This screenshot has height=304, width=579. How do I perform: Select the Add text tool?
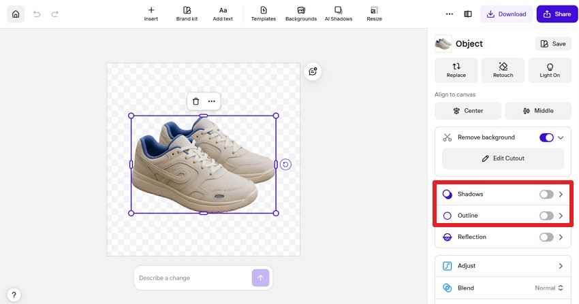point(223,14)
